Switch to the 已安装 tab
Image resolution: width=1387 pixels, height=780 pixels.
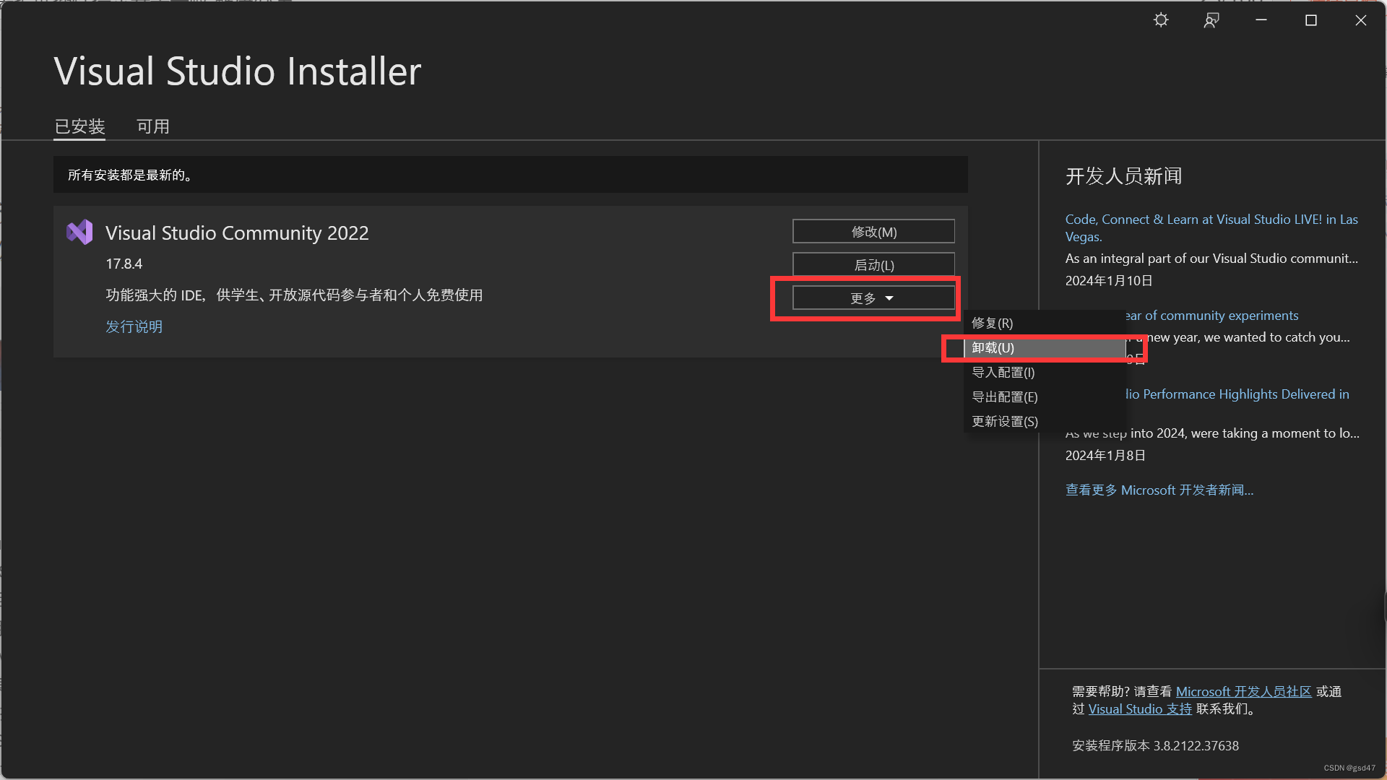point(80,126)
